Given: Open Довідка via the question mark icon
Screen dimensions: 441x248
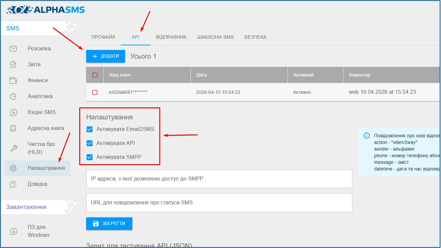Looking at the screenshot, I should click(x=13, y=184).
